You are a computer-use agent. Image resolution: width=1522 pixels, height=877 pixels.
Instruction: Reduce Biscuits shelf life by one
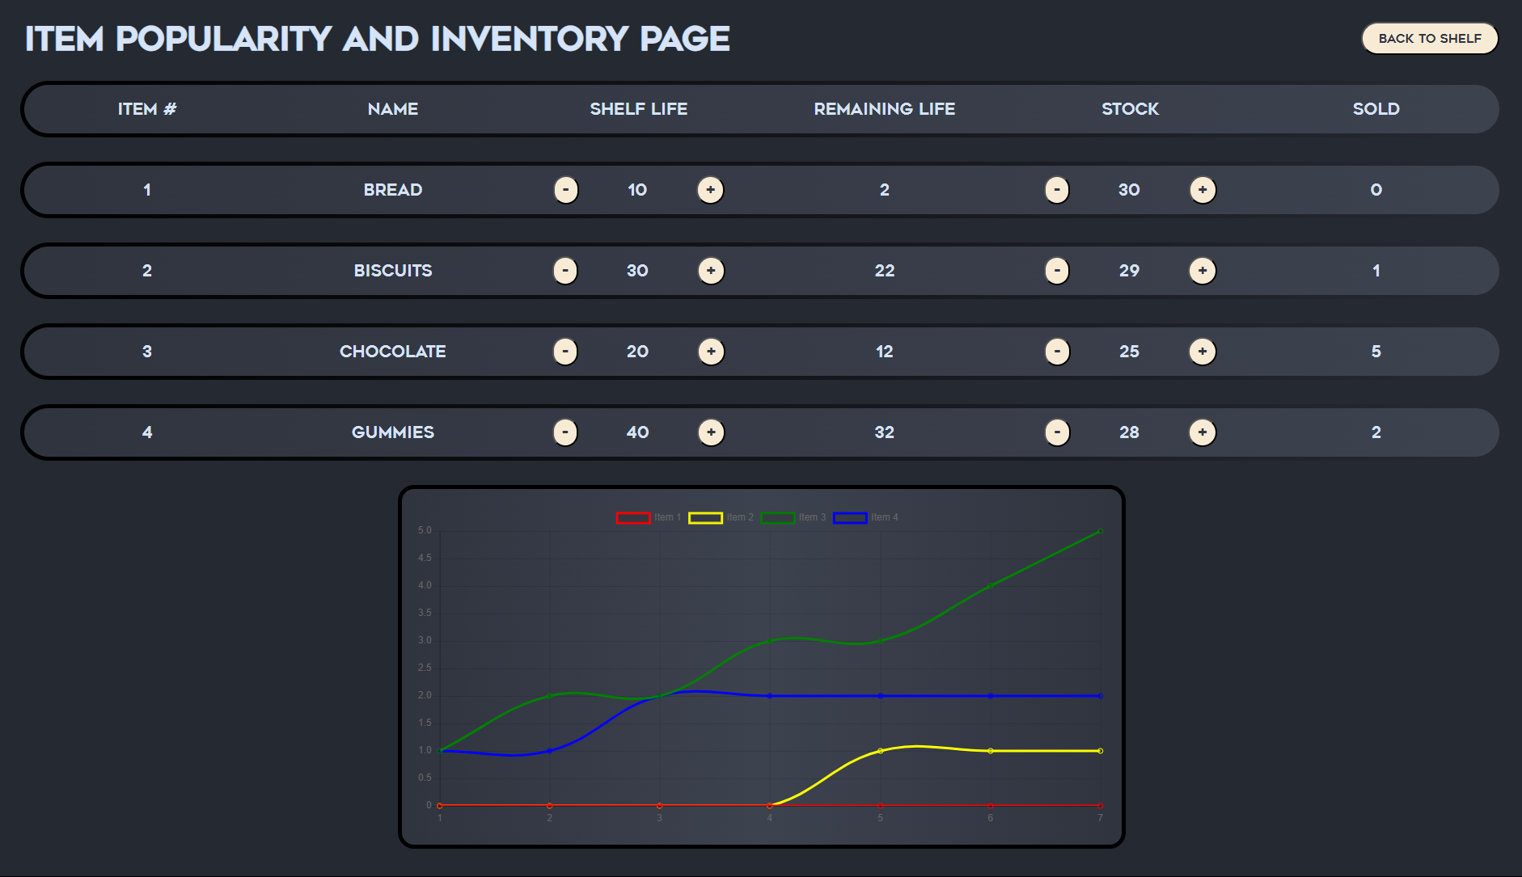[565, 271]
